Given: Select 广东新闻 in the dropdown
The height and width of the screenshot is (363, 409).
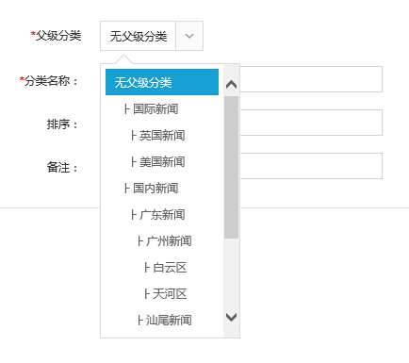Looking at the screenshot, I should point(162,214).
